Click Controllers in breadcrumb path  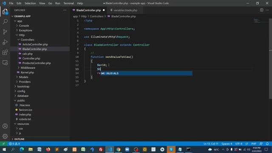coord(96,16)
